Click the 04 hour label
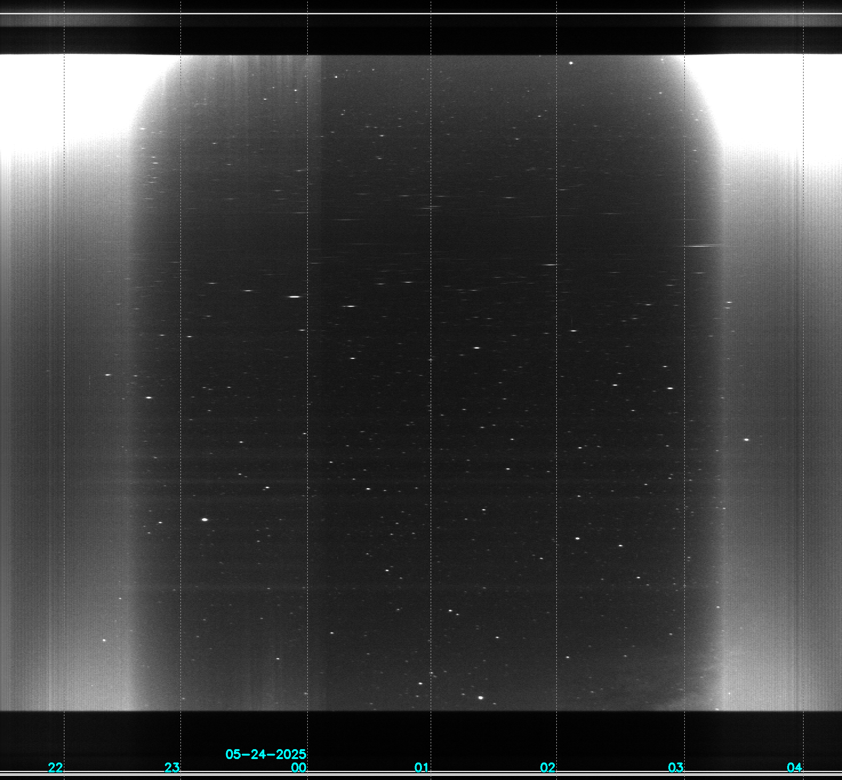This screenshot has height=780, width=842. (794, 767)
